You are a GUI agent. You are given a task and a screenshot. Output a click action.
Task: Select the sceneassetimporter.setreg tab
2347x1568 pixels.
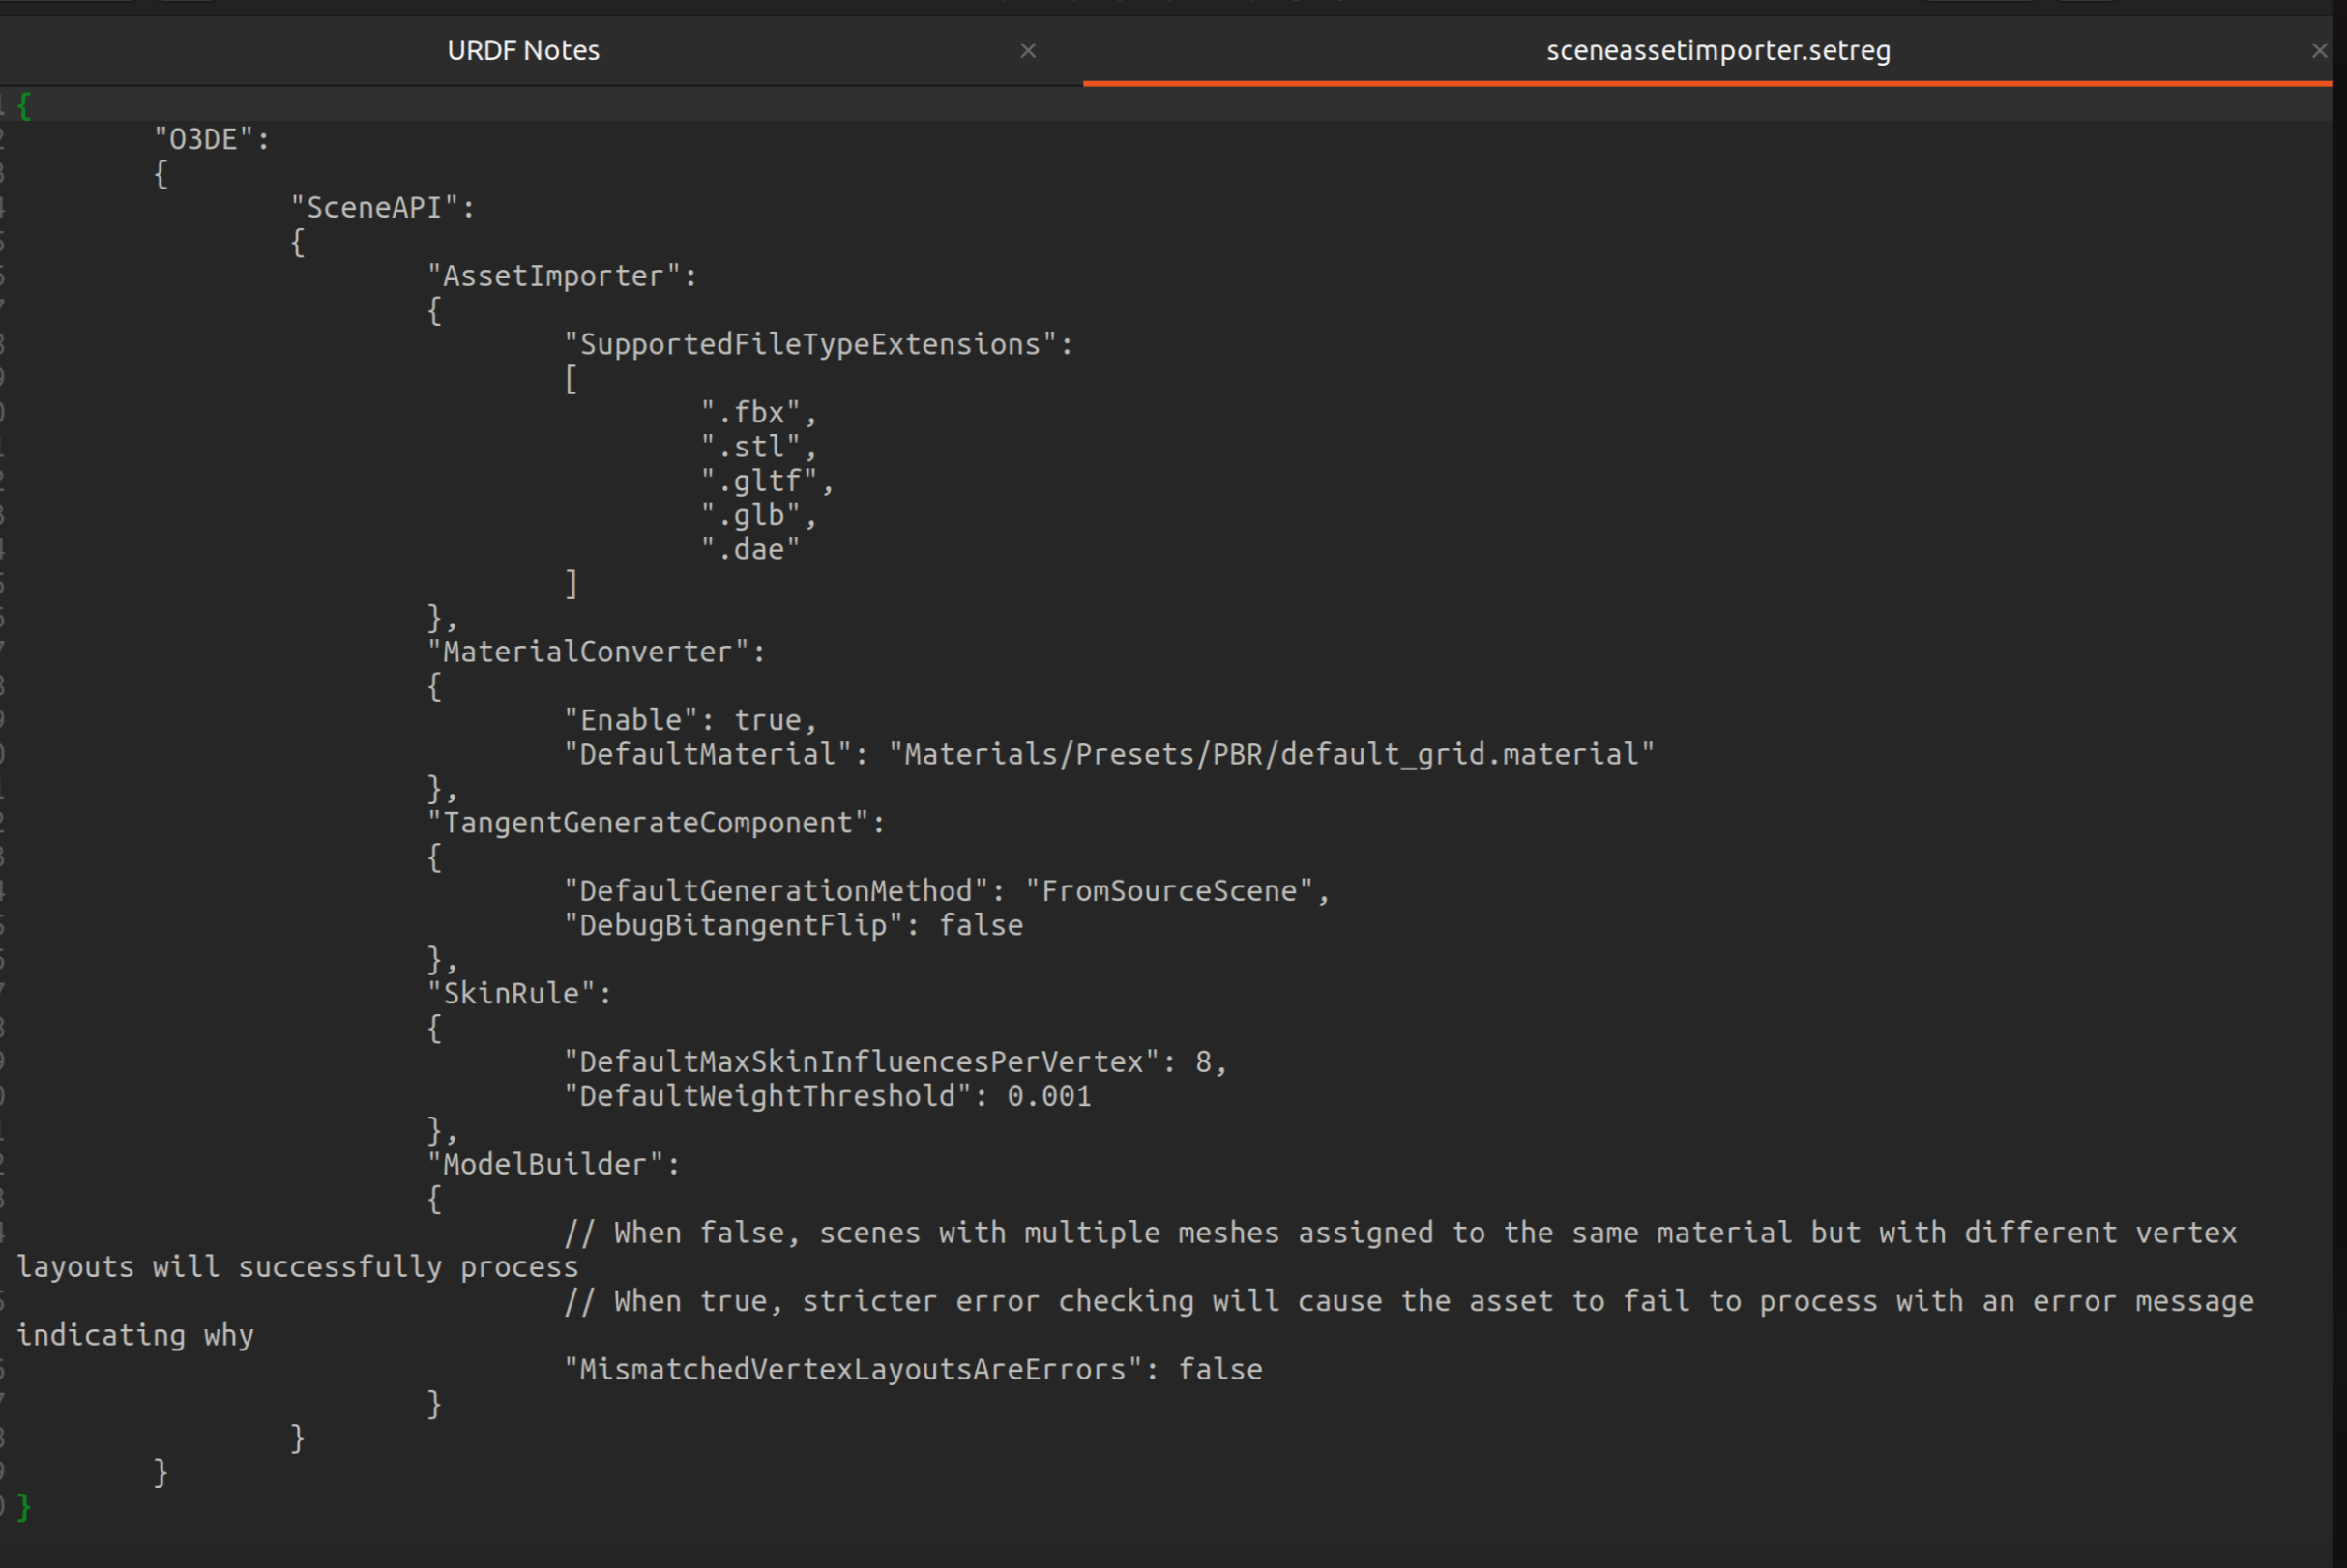pos(1716,50)
